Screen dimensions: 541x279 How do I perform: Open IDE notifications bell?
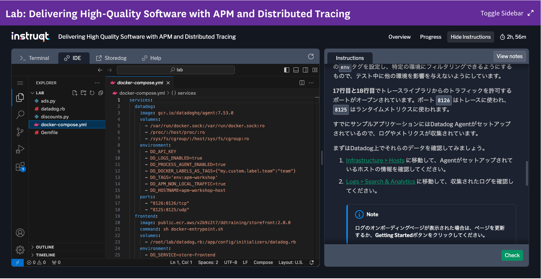[x=312, y=263]
